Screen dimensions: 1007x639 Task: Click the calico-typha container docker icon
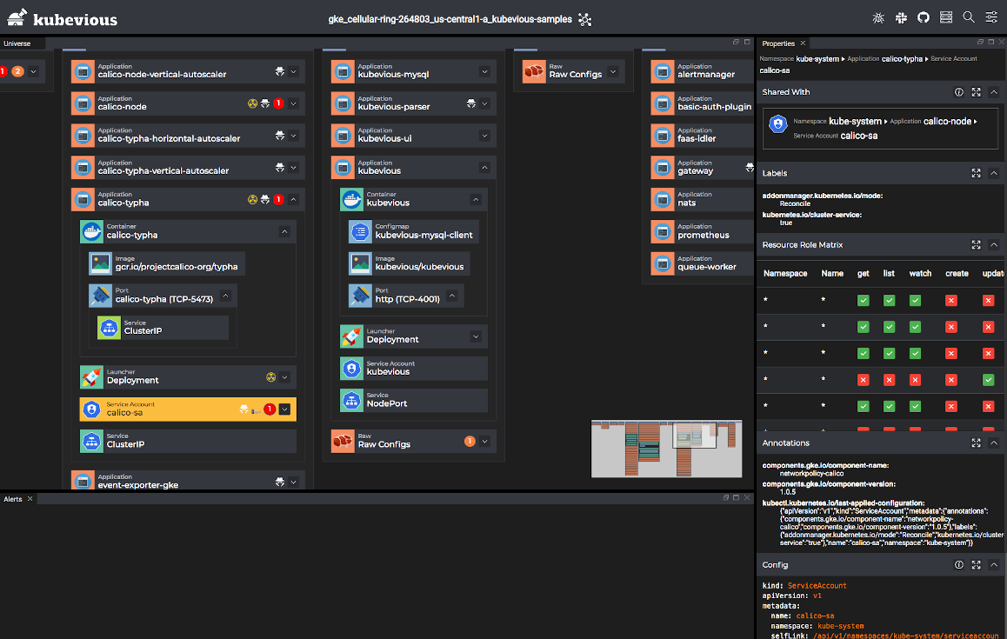[91, 231]
